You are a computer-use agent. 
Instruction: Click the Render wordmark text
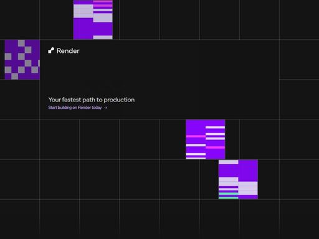pyautogui.click(x=68, y=51)
